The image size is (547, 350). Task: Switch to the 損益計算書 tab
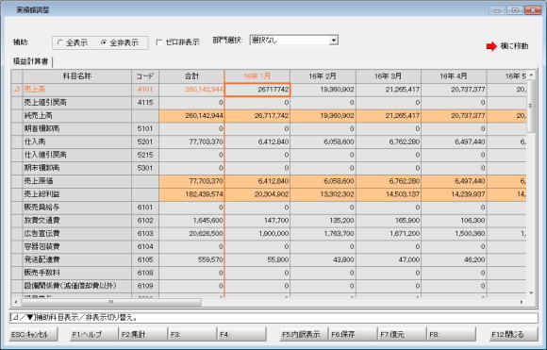point(31,61)
